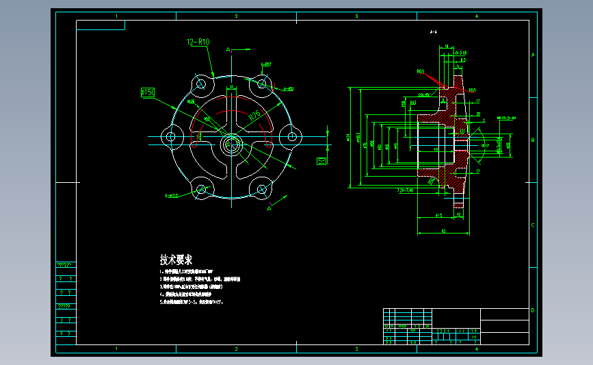
Task: Click the "90°" angle dimension
Action: click(x=485, y=145)
